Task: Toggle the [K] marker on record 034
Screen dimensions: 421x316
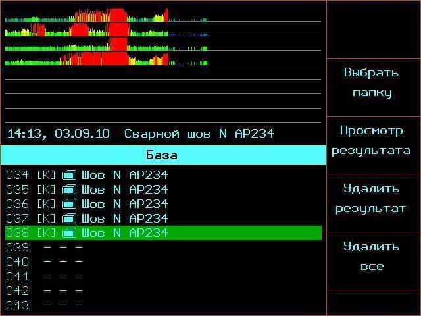Action: coord(46,175)
